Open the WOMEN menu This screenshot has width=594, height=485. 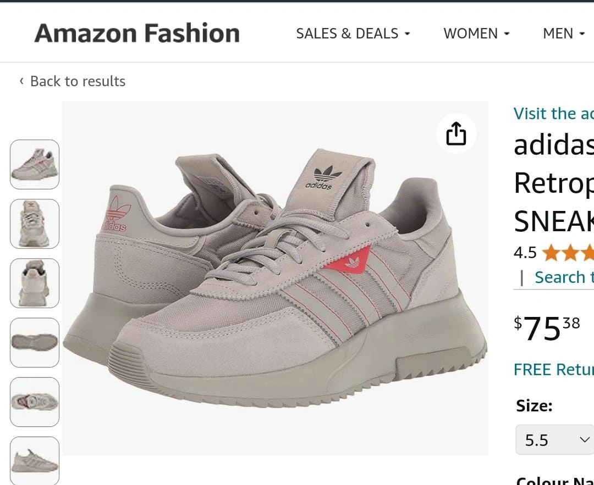pyautogui.click(x=476, y=34)
